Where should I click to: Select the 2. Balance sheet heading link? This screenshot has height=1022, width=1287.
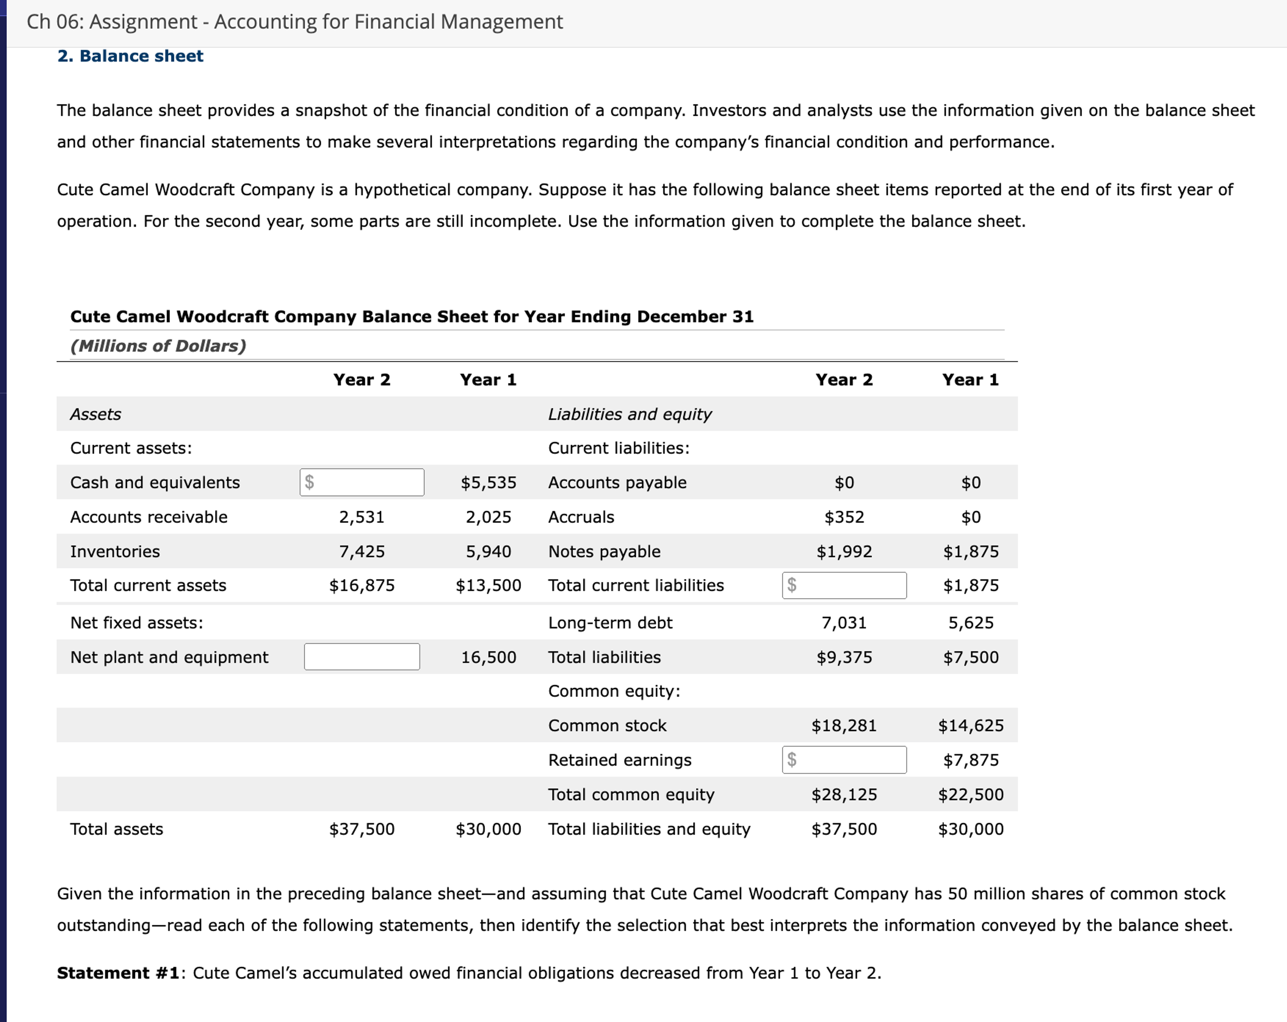(130, 55)
